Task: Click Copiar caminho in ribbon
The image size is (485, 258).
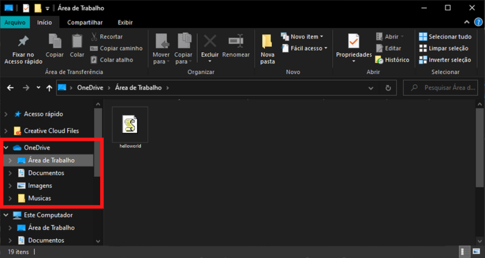Action: point(116,48)
